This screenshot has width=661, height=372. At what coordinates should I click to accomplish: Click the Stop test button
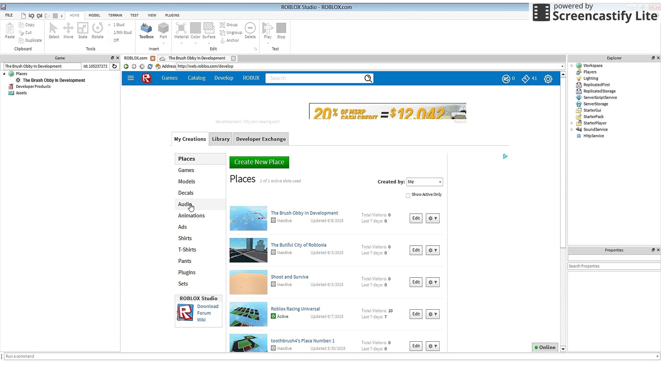[x=281, y=30]
